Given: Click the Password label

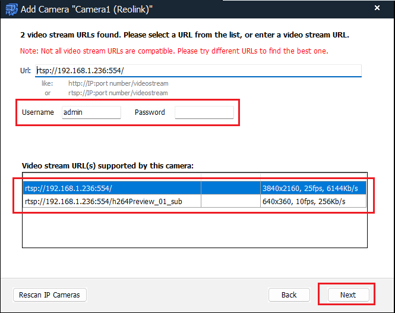Looking at the screenshot, I should click(150, 112).
